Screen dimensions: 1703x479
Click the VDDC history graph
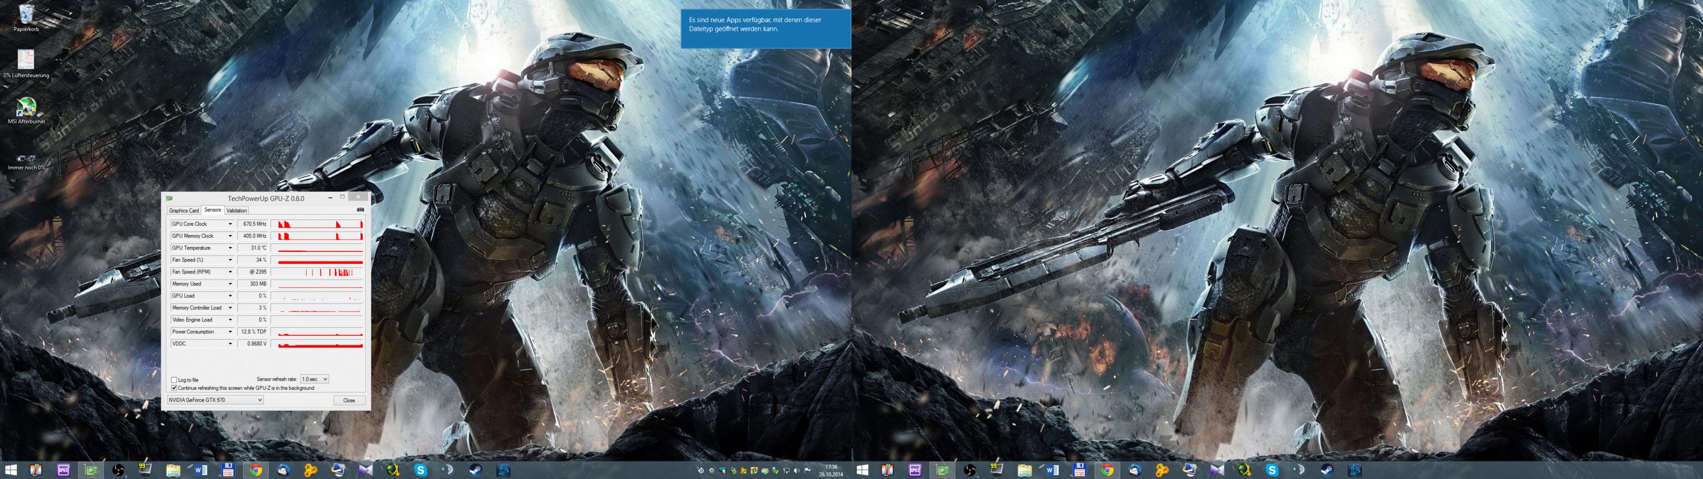pos(317,343)
